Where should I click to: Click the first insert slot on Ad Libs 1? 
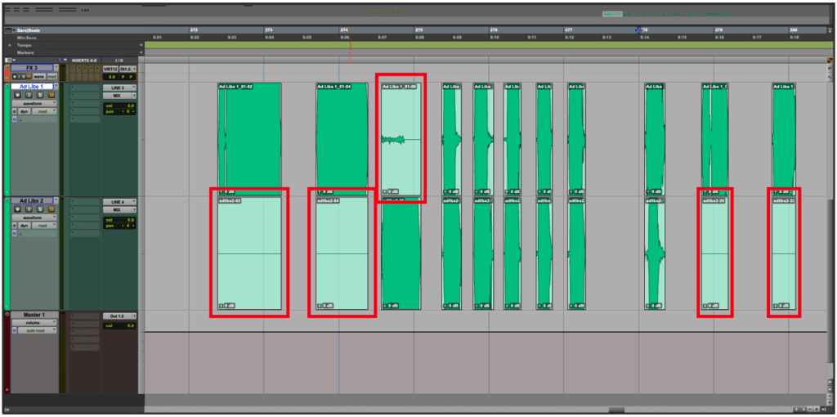click(x=85, y=87)
